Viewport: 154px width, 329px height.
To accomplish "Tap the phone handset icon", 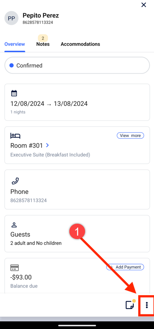I will [15, 181].
